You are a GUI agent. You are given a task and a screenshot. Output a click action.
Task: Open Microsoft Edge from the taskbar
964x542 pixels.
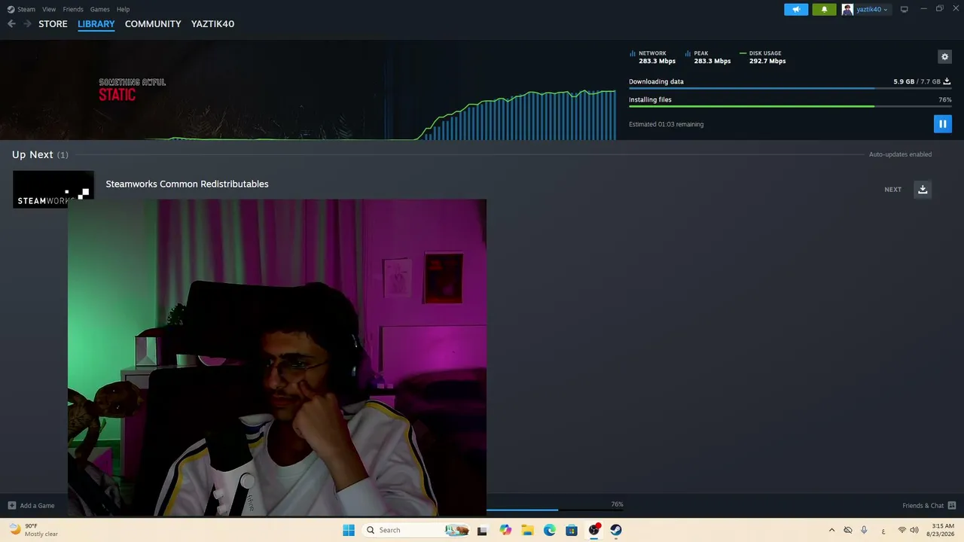click(550, 530)
